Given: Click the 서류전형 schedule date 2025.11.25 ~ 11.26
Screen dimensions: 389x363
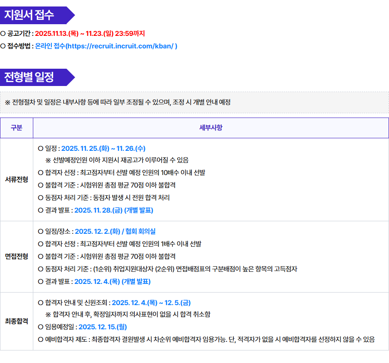Looking at the screenshot, I should pos(103,148).
